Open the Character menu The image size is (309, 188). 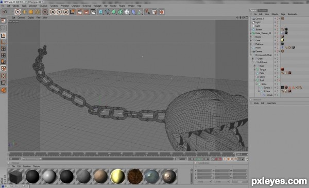click(x=76, y=6)
